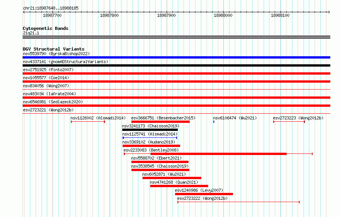Select the long red esv2233083 variant bar
Viewport: 341px width, 217px height.
pos(218,154)
